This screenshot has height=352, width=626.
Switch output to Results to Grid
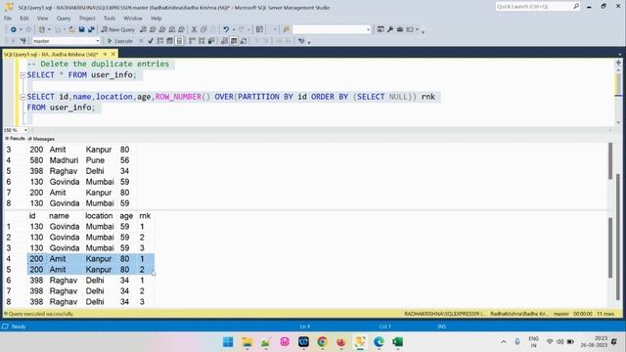point(234,41)
